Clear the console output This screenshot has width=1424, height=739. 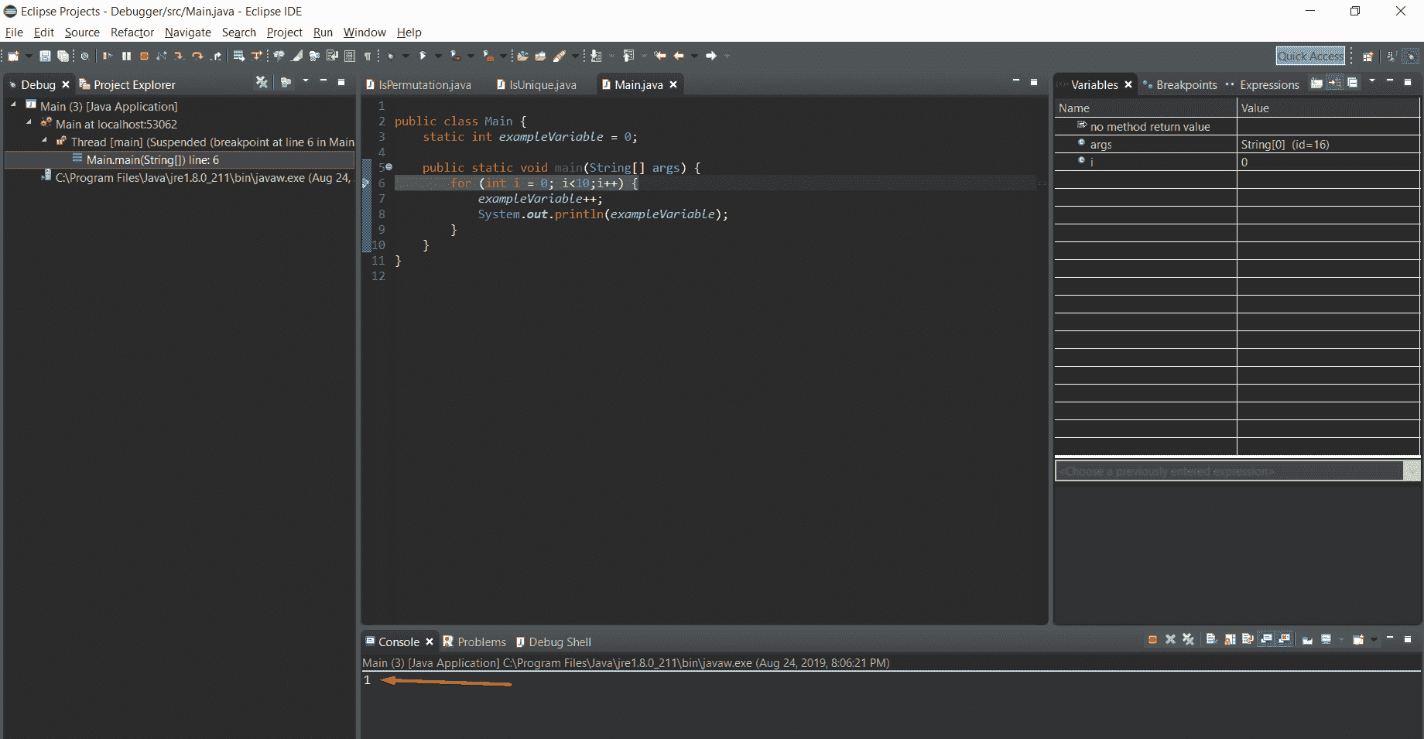coord(1211,639)
